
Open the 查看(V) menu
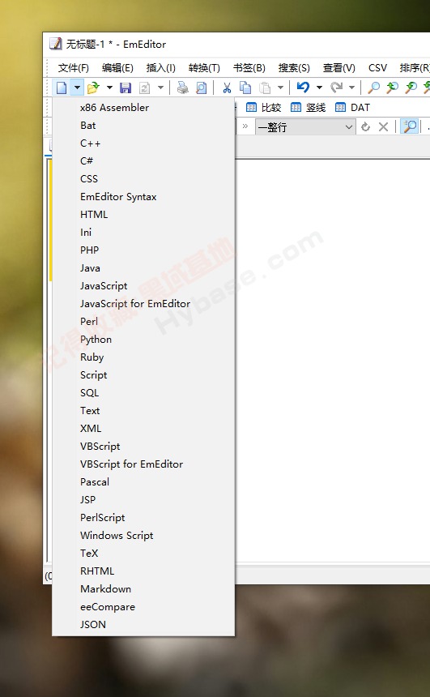[x=339, y=68]
